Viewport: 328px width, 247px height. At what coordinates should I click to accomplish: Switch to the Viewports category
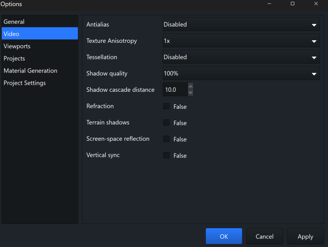coord(17,46)
